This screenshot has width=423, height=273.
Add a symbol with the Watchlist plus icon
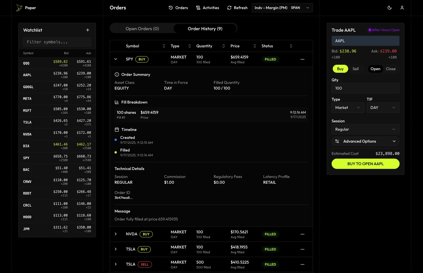[x=88, y=30]
